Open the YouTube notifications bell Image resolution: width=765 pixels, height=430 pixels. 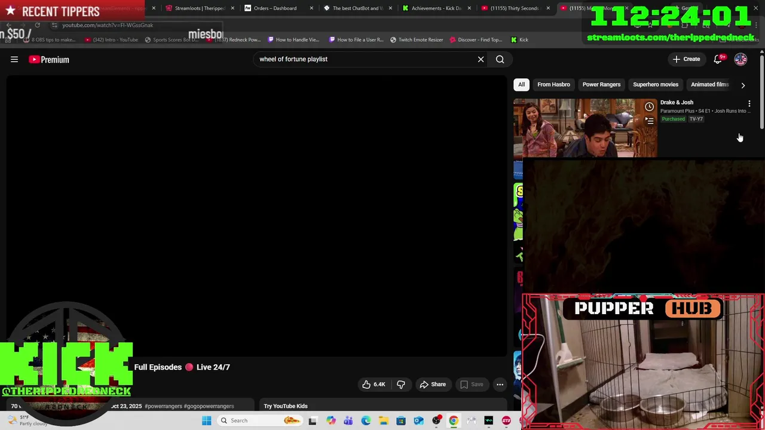tap(718, 59)
